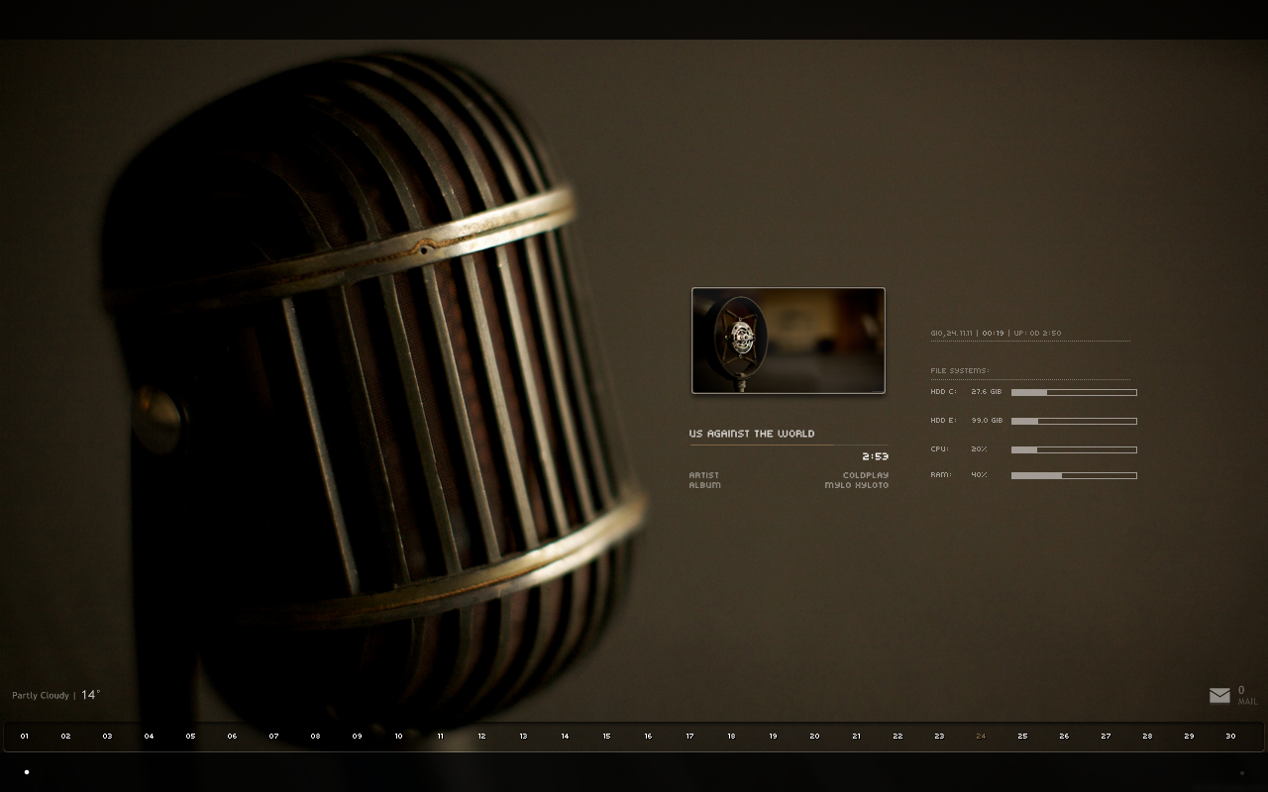Select calendar day 27
The height and width of the screenshot is (792, 1268).
1106,736
